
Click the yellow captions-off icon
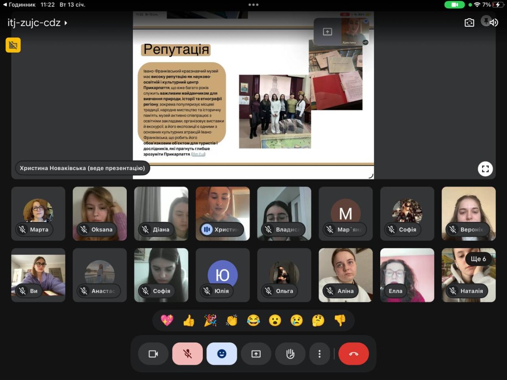[13, 45]
